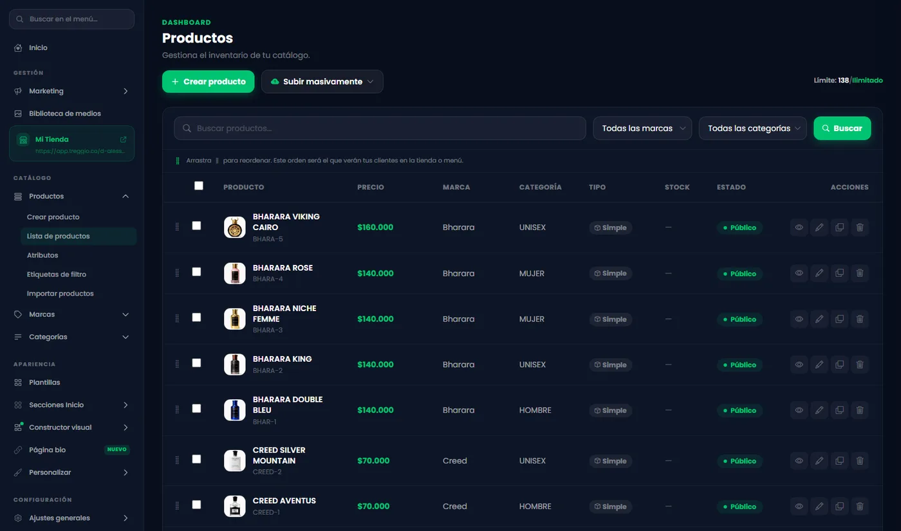
Task: Open Atributos in the sidebar
Action: 42,255
